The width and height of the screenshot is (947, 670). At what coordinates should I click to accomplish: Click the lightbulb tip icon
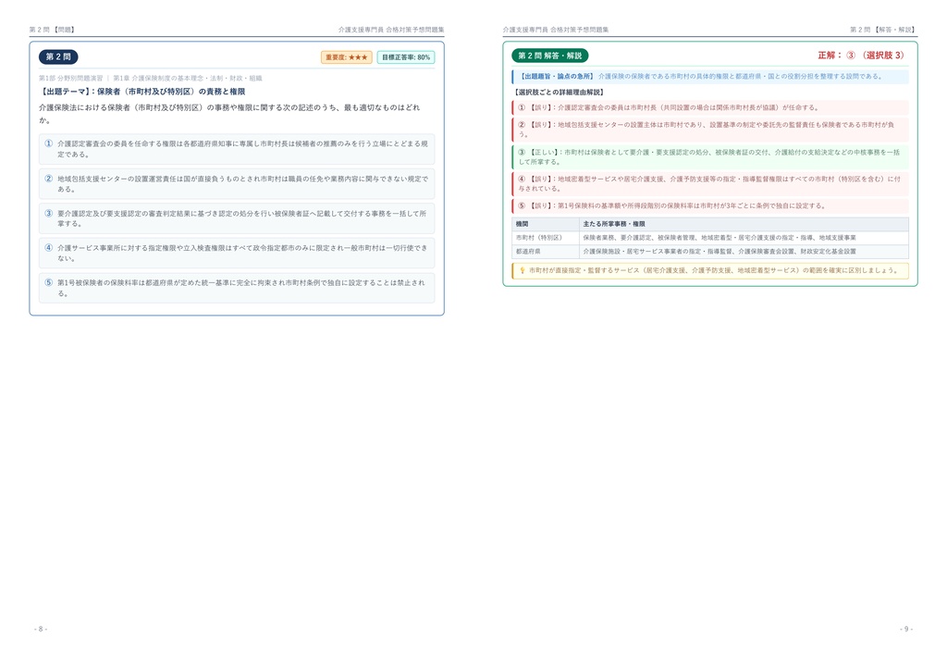coord(523,270)
